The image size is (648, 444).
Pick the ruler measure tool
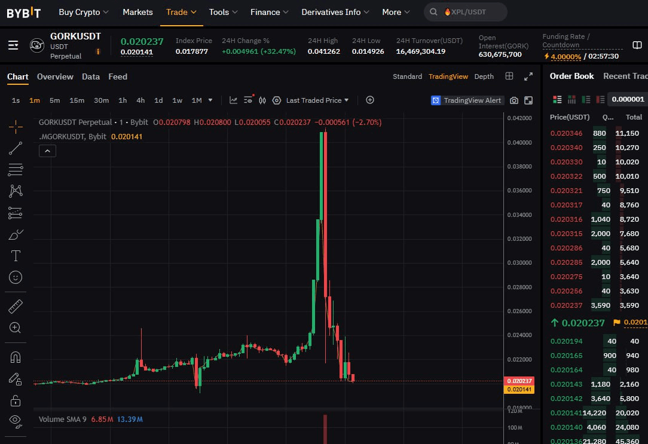[16, 307]
